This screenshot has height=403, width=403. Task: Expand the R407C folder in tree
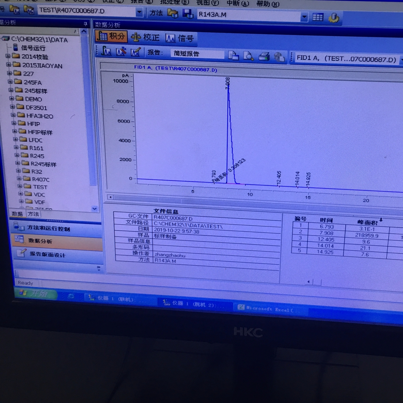coord(19,179)
